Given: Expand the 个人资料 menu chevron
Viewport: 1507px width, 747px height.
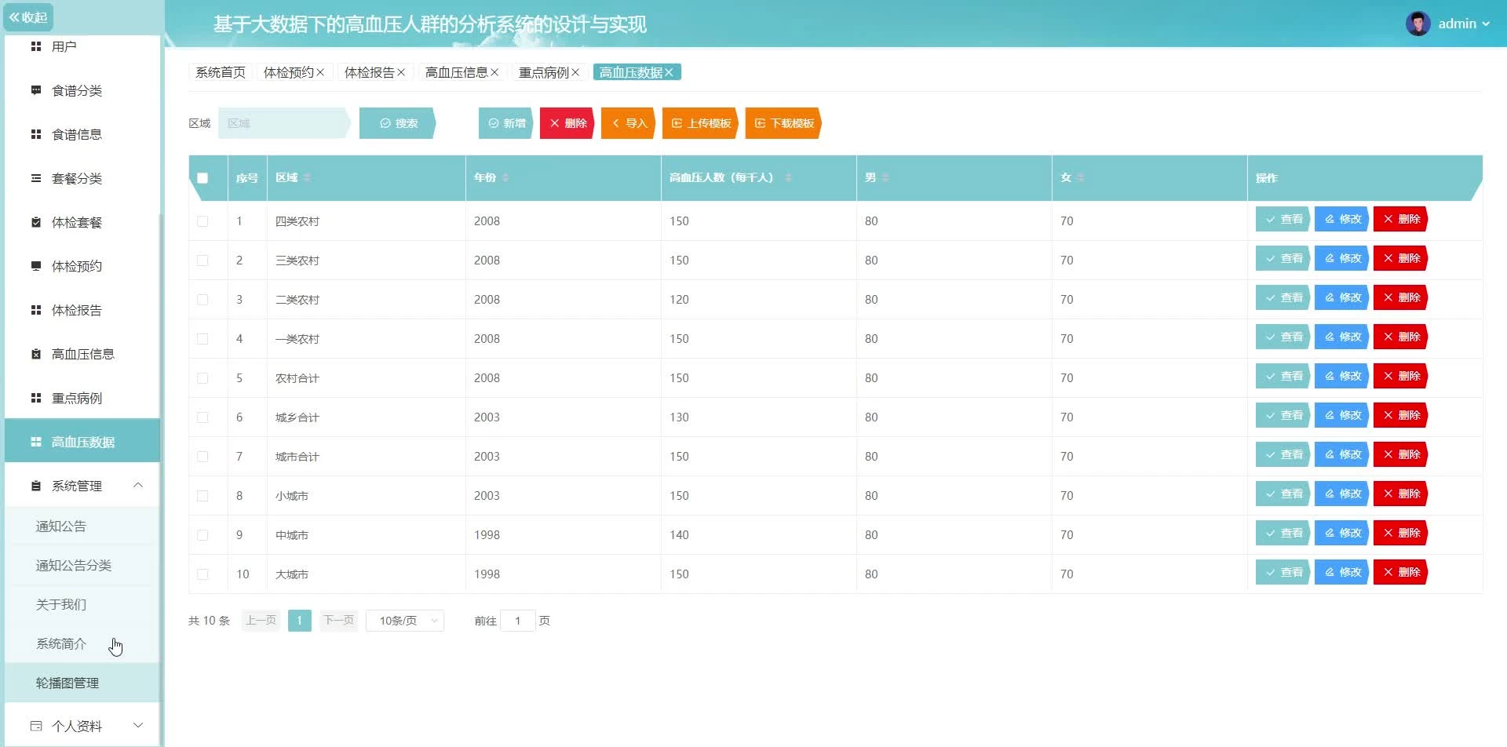Looking at the screenshot, I should pos(138,726).
